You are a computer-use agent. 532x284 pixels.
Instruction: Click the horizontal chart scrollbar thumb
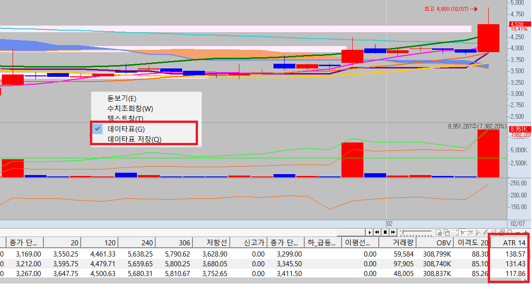(x=352, y=232)
